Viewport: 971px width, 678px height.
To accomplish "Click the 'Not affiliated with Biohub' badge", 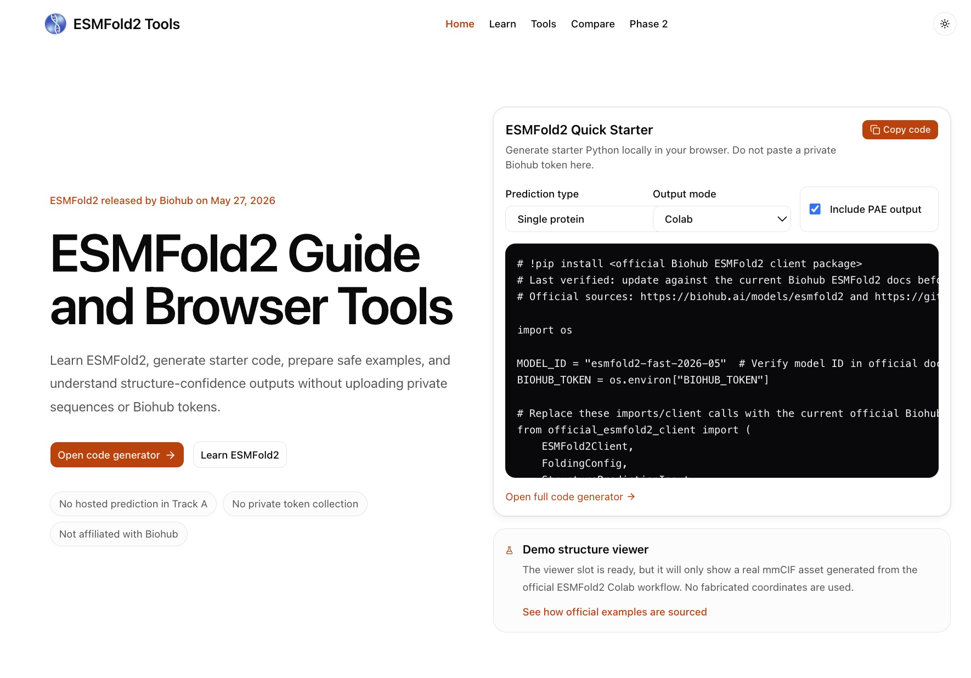I will (118, 534).
